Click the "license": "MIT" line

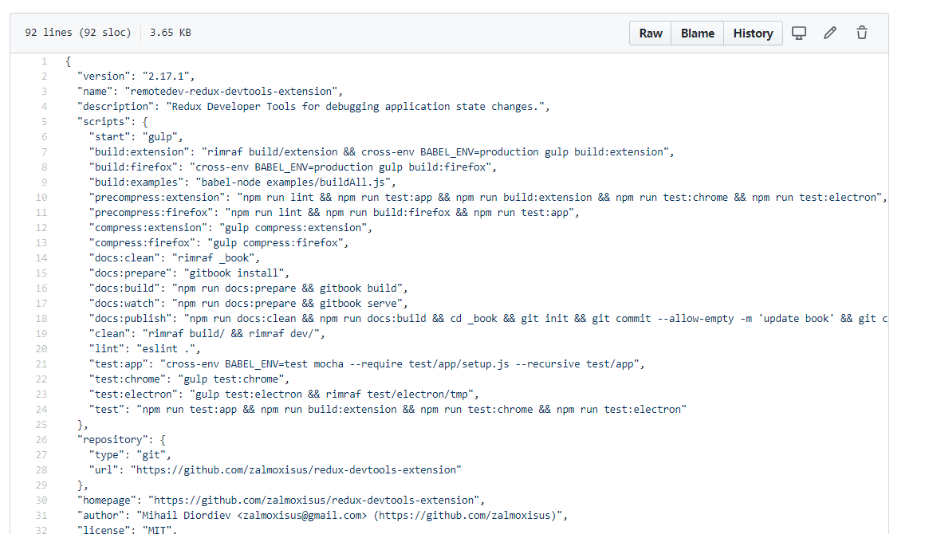pyautogui.click(x=127, y=529)
